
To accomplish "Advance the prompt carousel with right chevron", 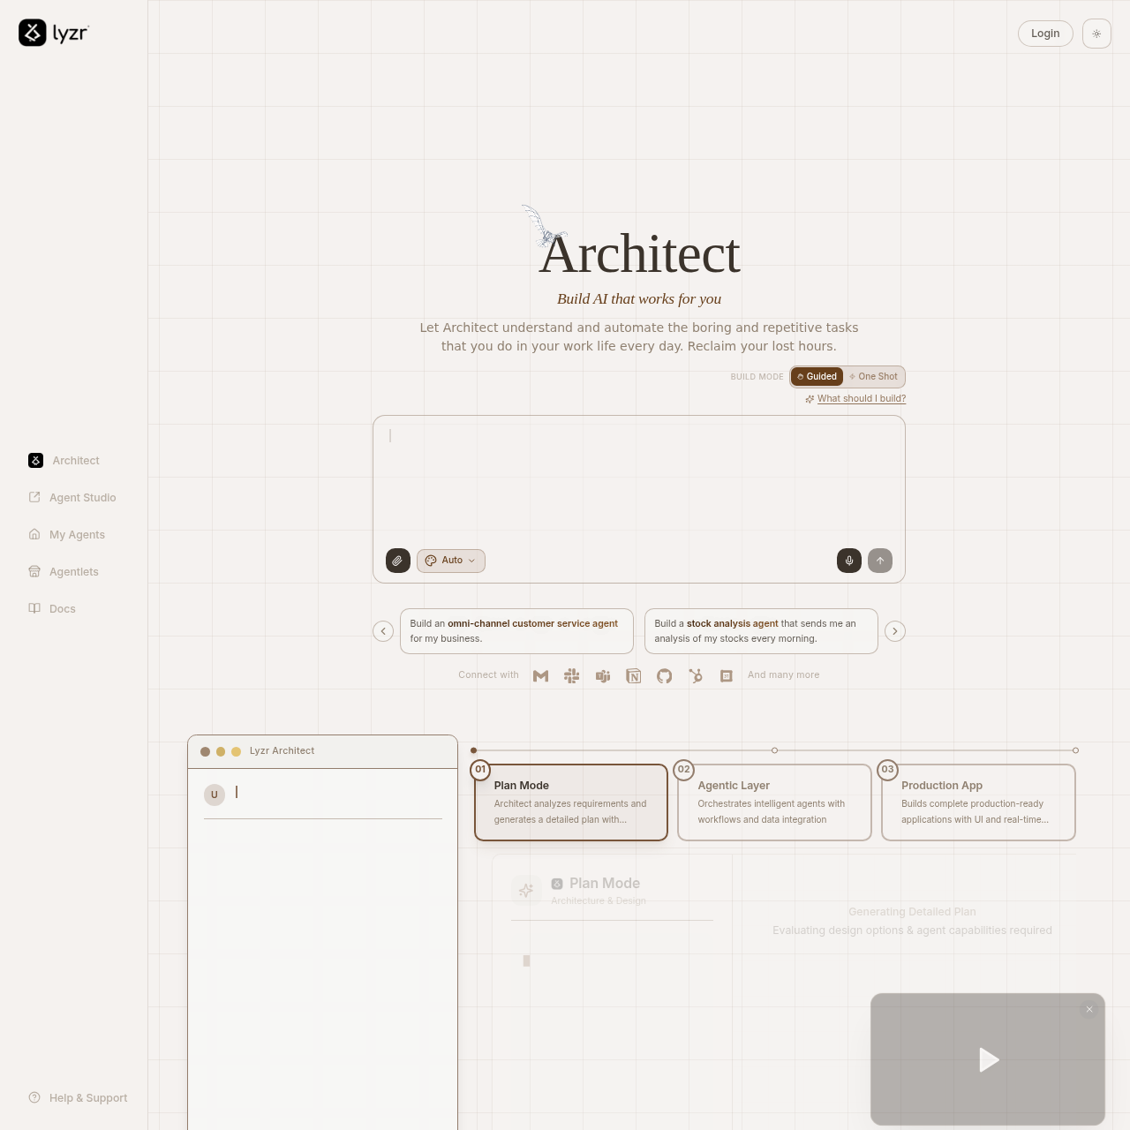I will click(x=894, y=631).
